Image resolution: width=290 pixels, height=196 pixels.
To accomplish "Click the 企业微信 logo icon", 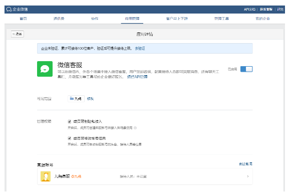I will (9, 9).
